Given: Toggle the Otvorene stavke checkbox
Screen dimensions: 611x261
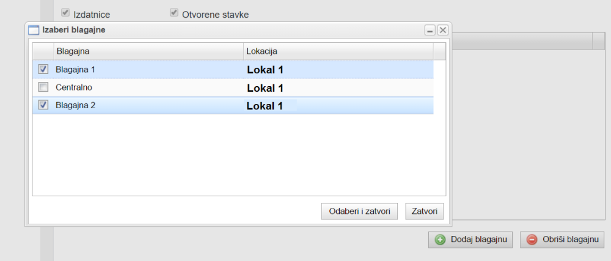Looking at the screenshot, I should coord(174,13).
